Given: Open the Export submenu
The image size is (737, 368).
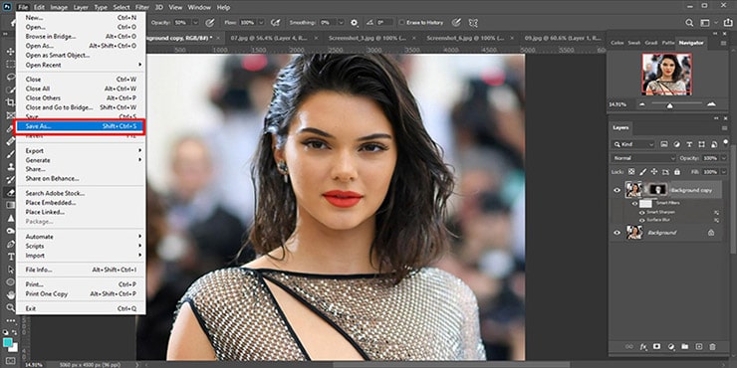Looking at the screenshot, I should point(80,150).
